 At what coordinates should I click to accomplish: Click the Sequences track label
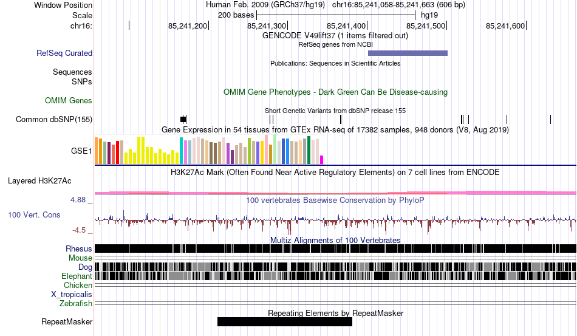[72, 72]
